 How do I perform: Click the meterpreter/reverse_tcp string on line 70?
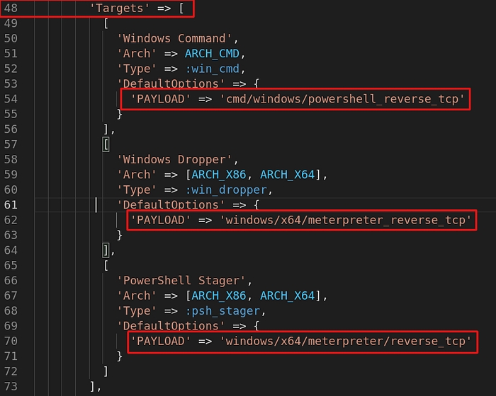click(346, 341)
